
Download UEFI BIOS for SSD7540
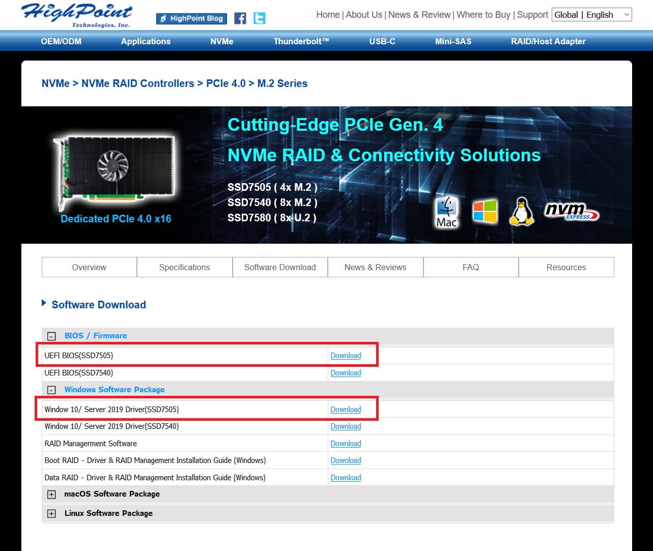click(346, 373)
